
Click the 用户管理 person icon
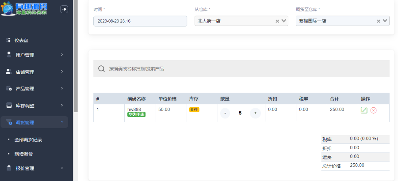coord(9,54)
